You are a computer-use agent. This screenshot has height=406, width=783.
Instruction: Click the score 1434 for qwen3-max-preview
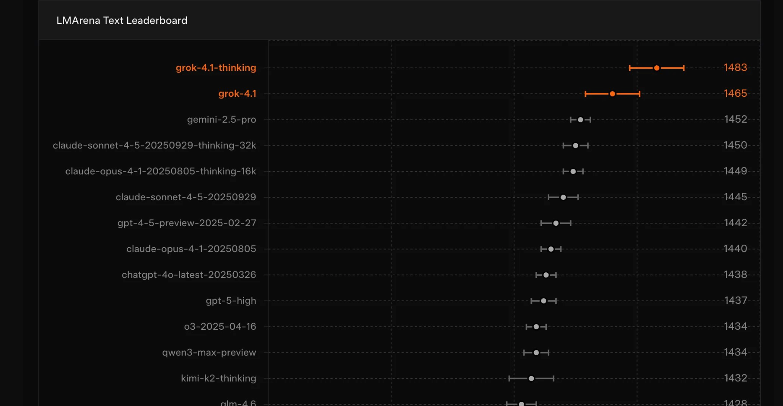point(736,352)
